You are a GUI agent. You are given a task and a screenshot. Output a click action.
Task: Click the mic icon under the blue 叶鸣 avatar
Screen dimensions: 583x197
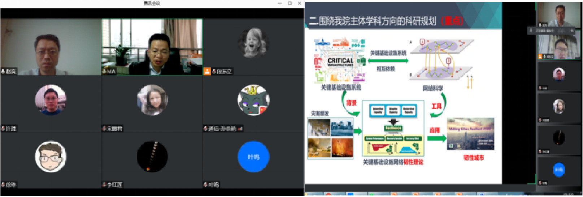[206, 185]
